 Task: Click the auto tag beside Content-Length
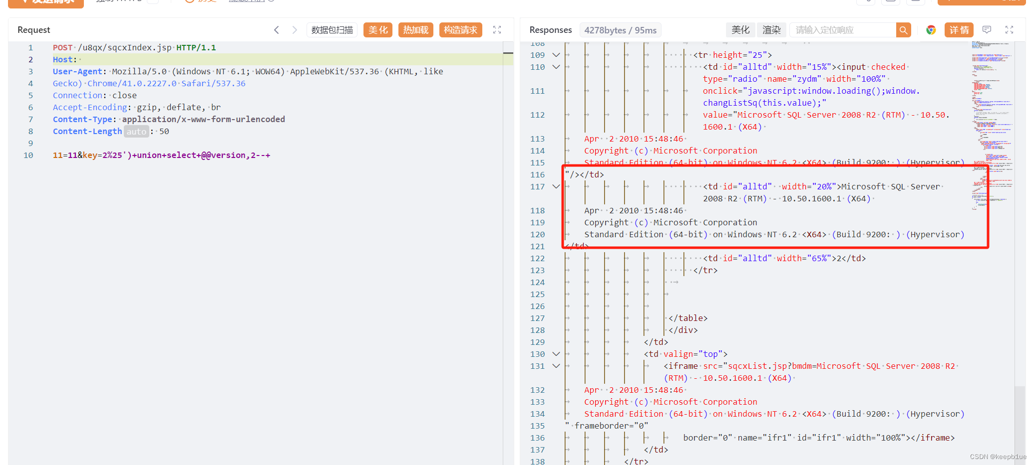pos(136,132)
